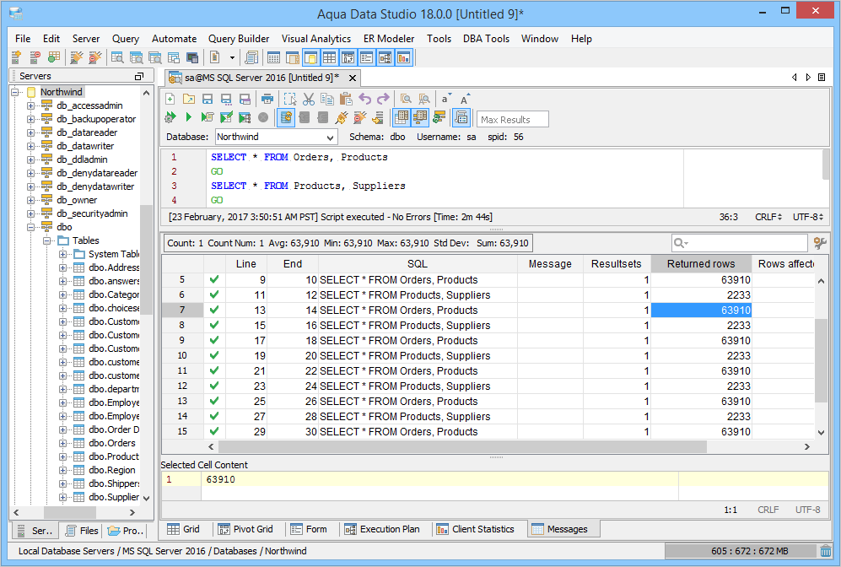Toggle the Servers panel button in top toolbar

pyautogui.click(x=310, y=57)
